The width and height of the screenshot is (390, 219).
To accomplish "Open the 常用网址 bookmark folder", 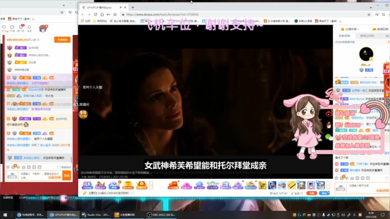I will point(100,21).
